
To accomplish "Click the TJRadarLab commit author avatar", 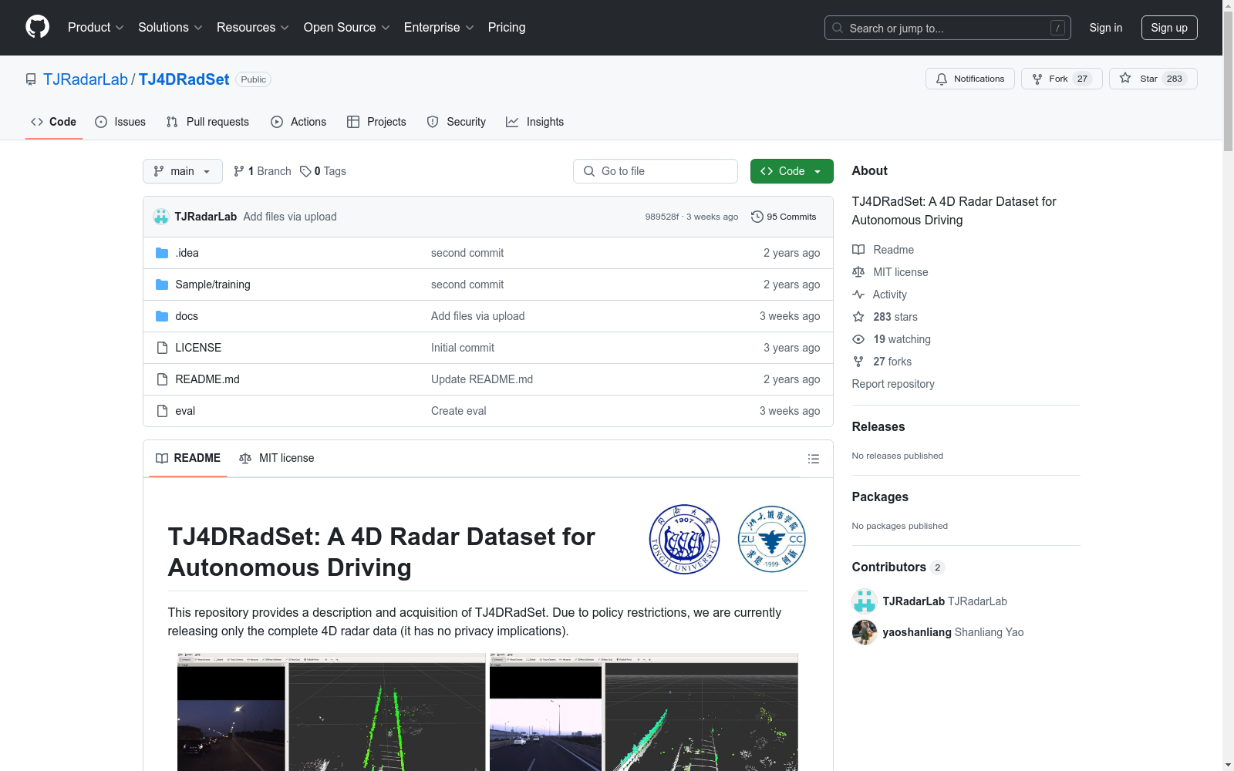I will coord(161,217).
